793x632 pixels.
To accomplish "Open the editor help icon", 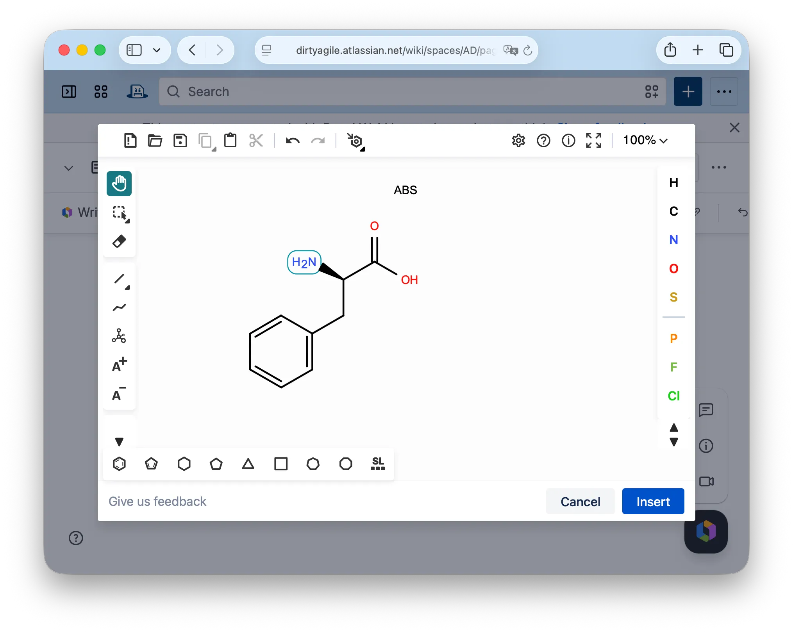I will click(543, 140).
